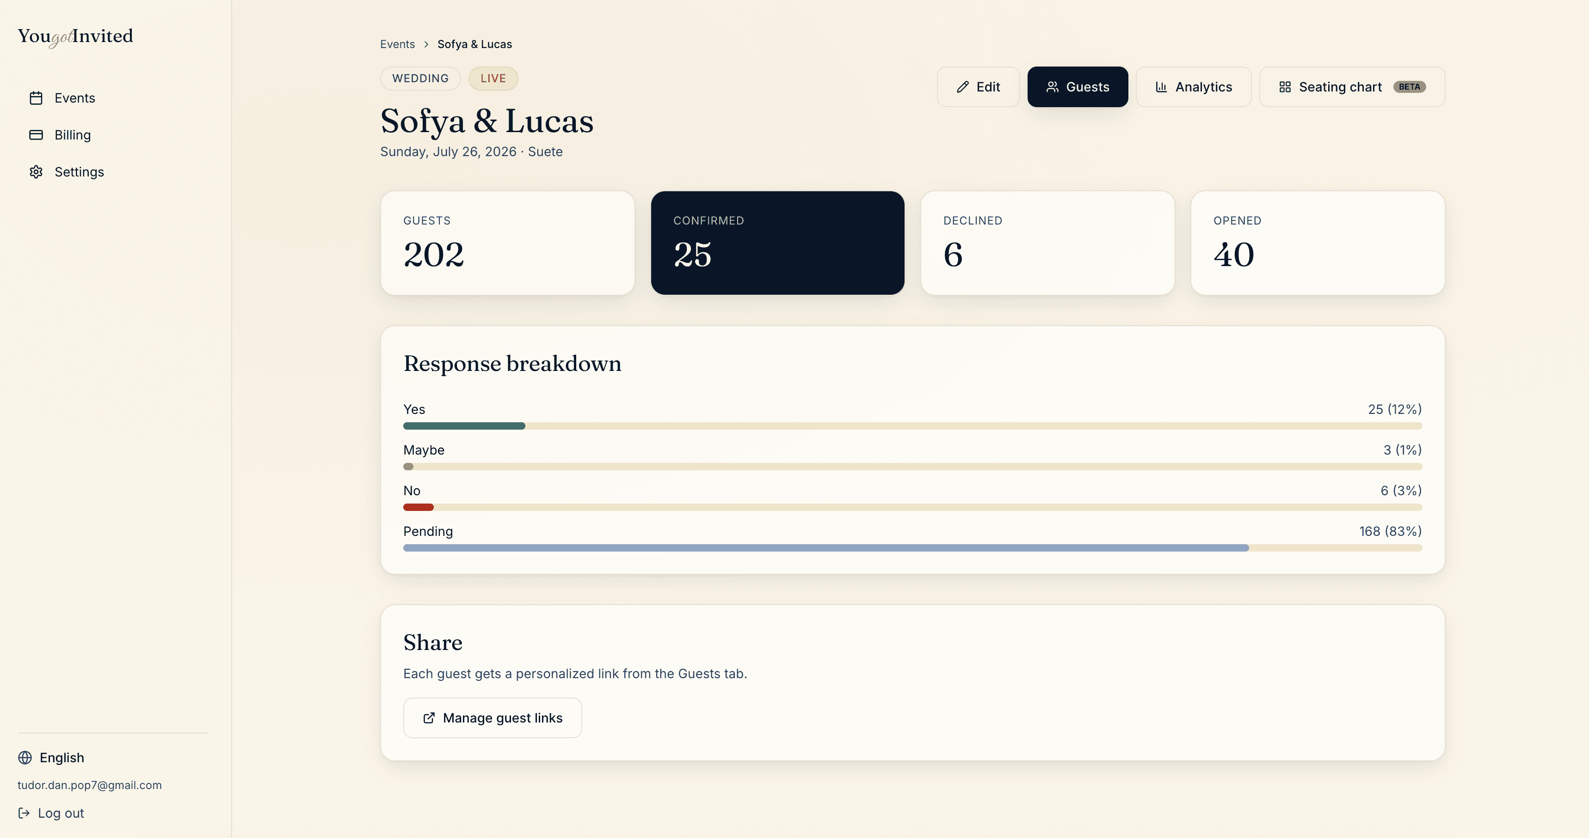
Task: Click the 'Maybe' row label
Action: (424, 450)
